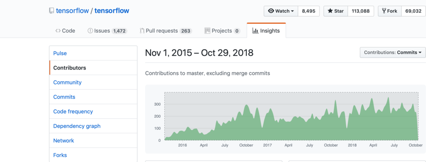This screenshot has height=162, width=426.
Task: Click the Code tab brackets icon
Action: pos(58,31)
